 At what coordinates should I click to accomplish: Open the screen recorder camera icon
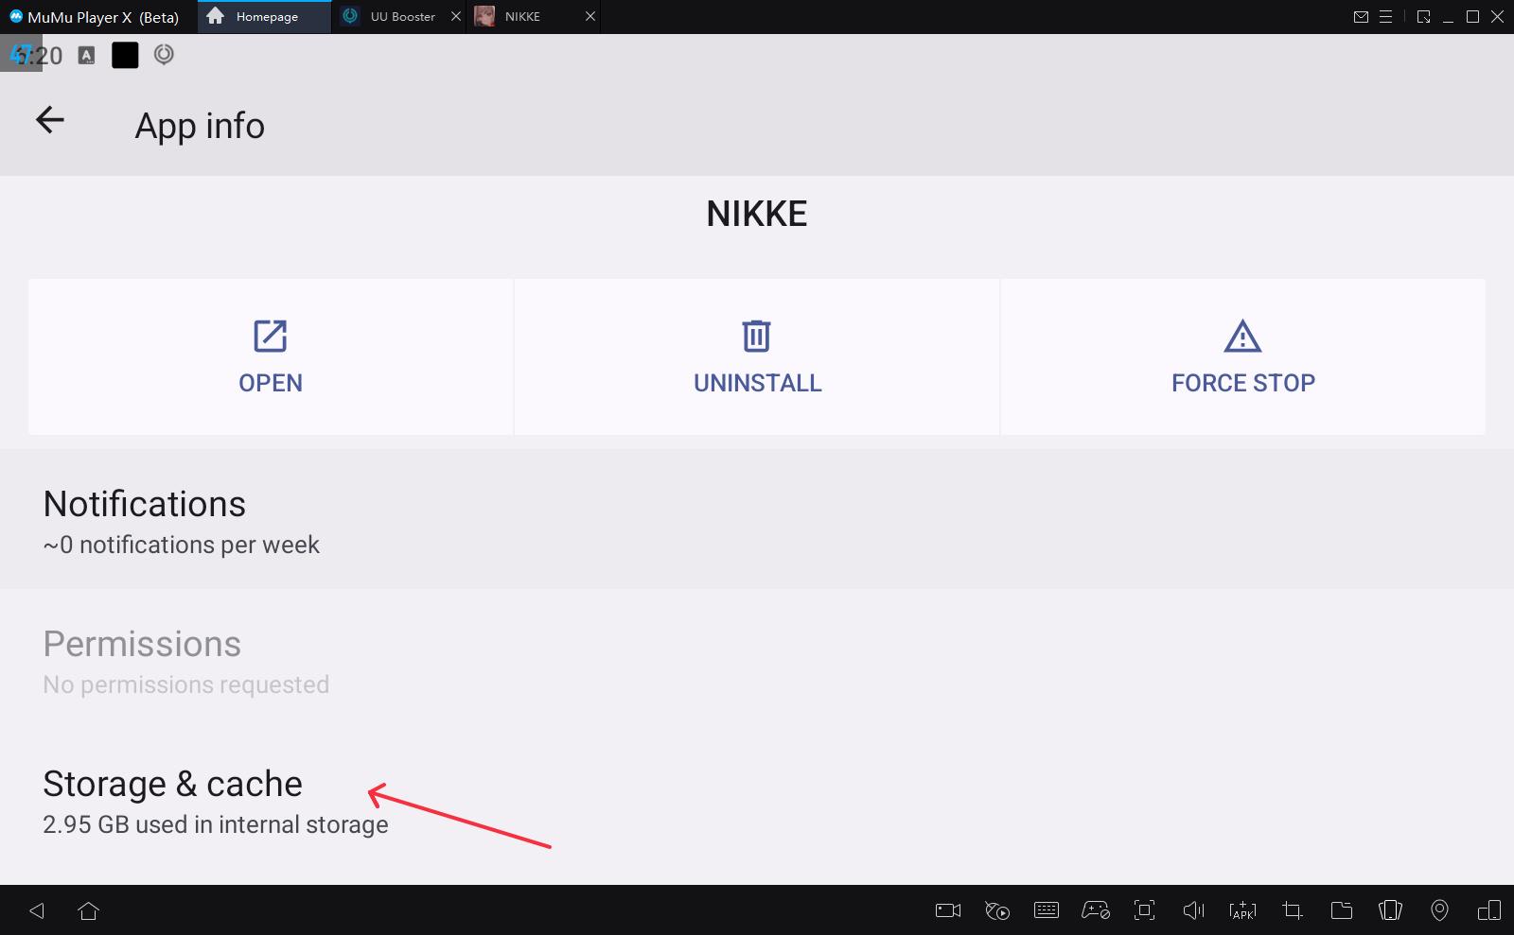click(x=947, y=910)
